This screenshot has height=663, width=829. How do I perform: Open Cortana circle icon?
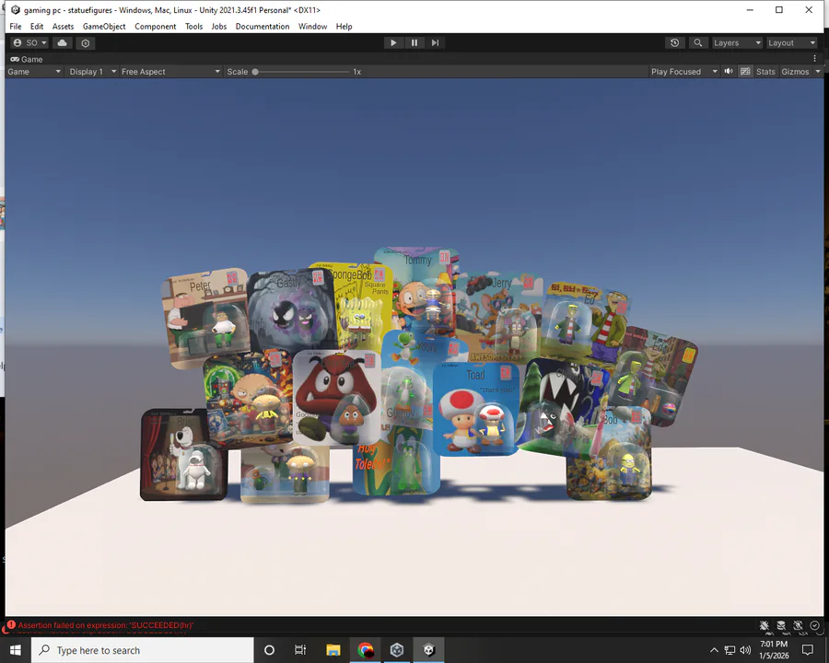(x=269, y=650)
